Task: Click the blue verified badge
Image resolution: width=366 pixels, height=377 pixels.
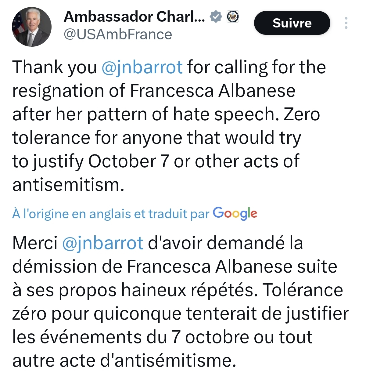Action: pos(216,17)
